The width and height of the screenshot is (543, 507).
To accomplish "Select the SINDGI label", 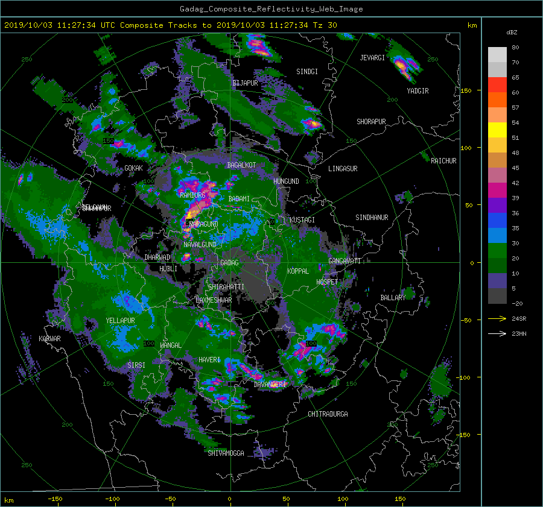I will 307,72.
